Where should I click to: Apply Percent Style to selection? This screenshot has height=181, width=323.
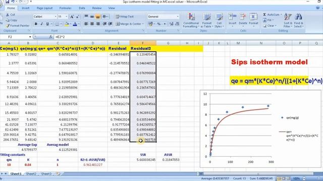159,24
